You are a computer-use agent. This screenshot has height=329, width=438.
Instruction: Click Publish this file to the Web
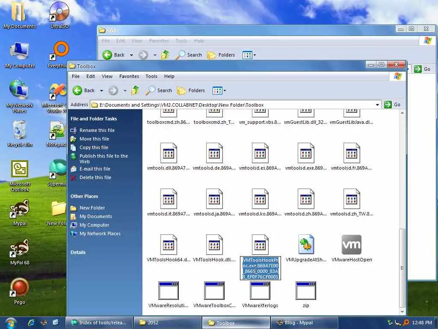click(104, 159)
